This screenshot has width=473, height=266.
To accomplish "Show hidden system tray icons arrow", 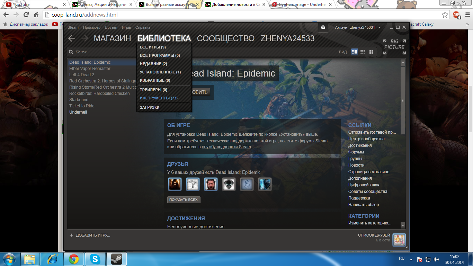I will pyautogui.click(x=411, y=259).
